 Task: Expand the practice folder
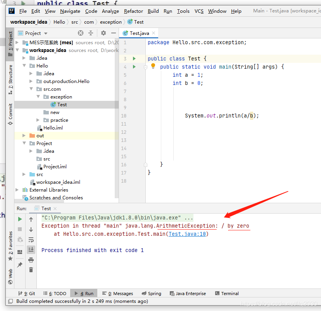[x=38, y=120]
